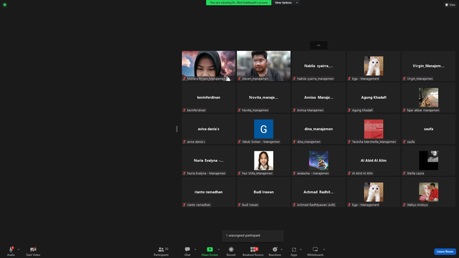459x258 pixels.
Task: Click the '1 unassigned participant' tooltip
Action: click(253, 236)
